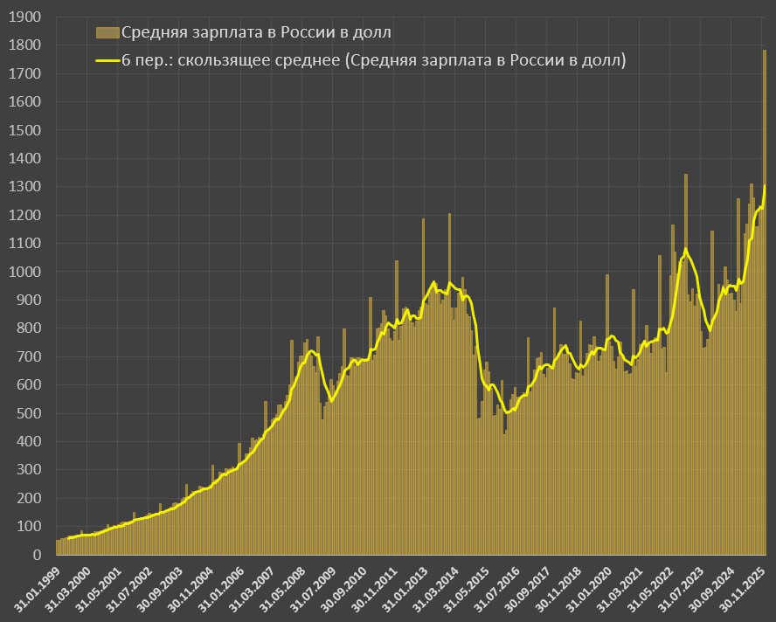Screen dimensions: 776x622
Task: Select the 31.03.2014 date on the x-axis
Action: point(439,589)
